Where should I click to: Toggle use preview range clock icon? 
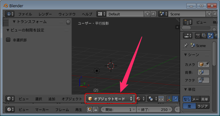89,109
